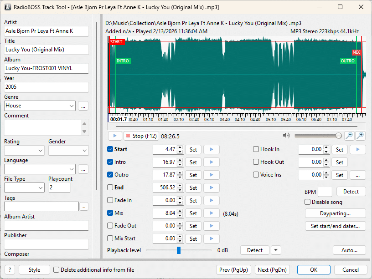Confirm changes with OK

coord(314,270)
